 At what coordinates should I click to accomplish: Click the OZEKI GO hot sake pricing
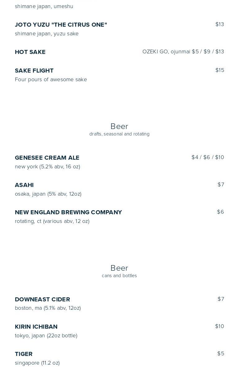click(183, 52)
